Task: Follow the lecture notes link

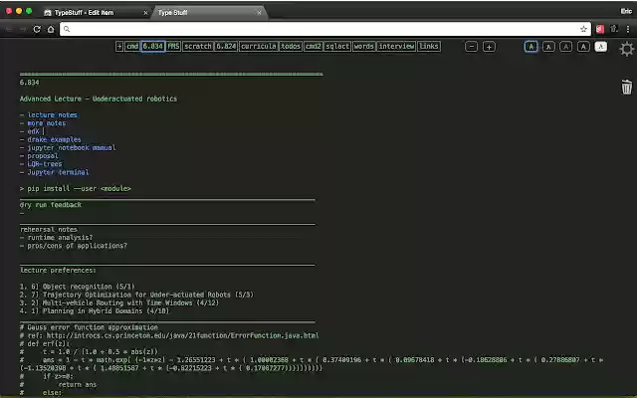Action: (53, 115)
